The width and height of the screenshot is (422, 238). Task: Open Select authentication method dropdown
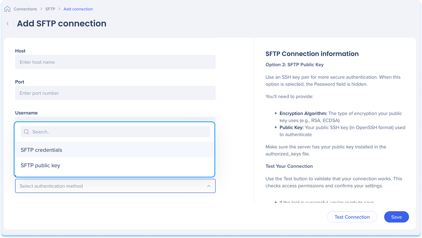115,186
